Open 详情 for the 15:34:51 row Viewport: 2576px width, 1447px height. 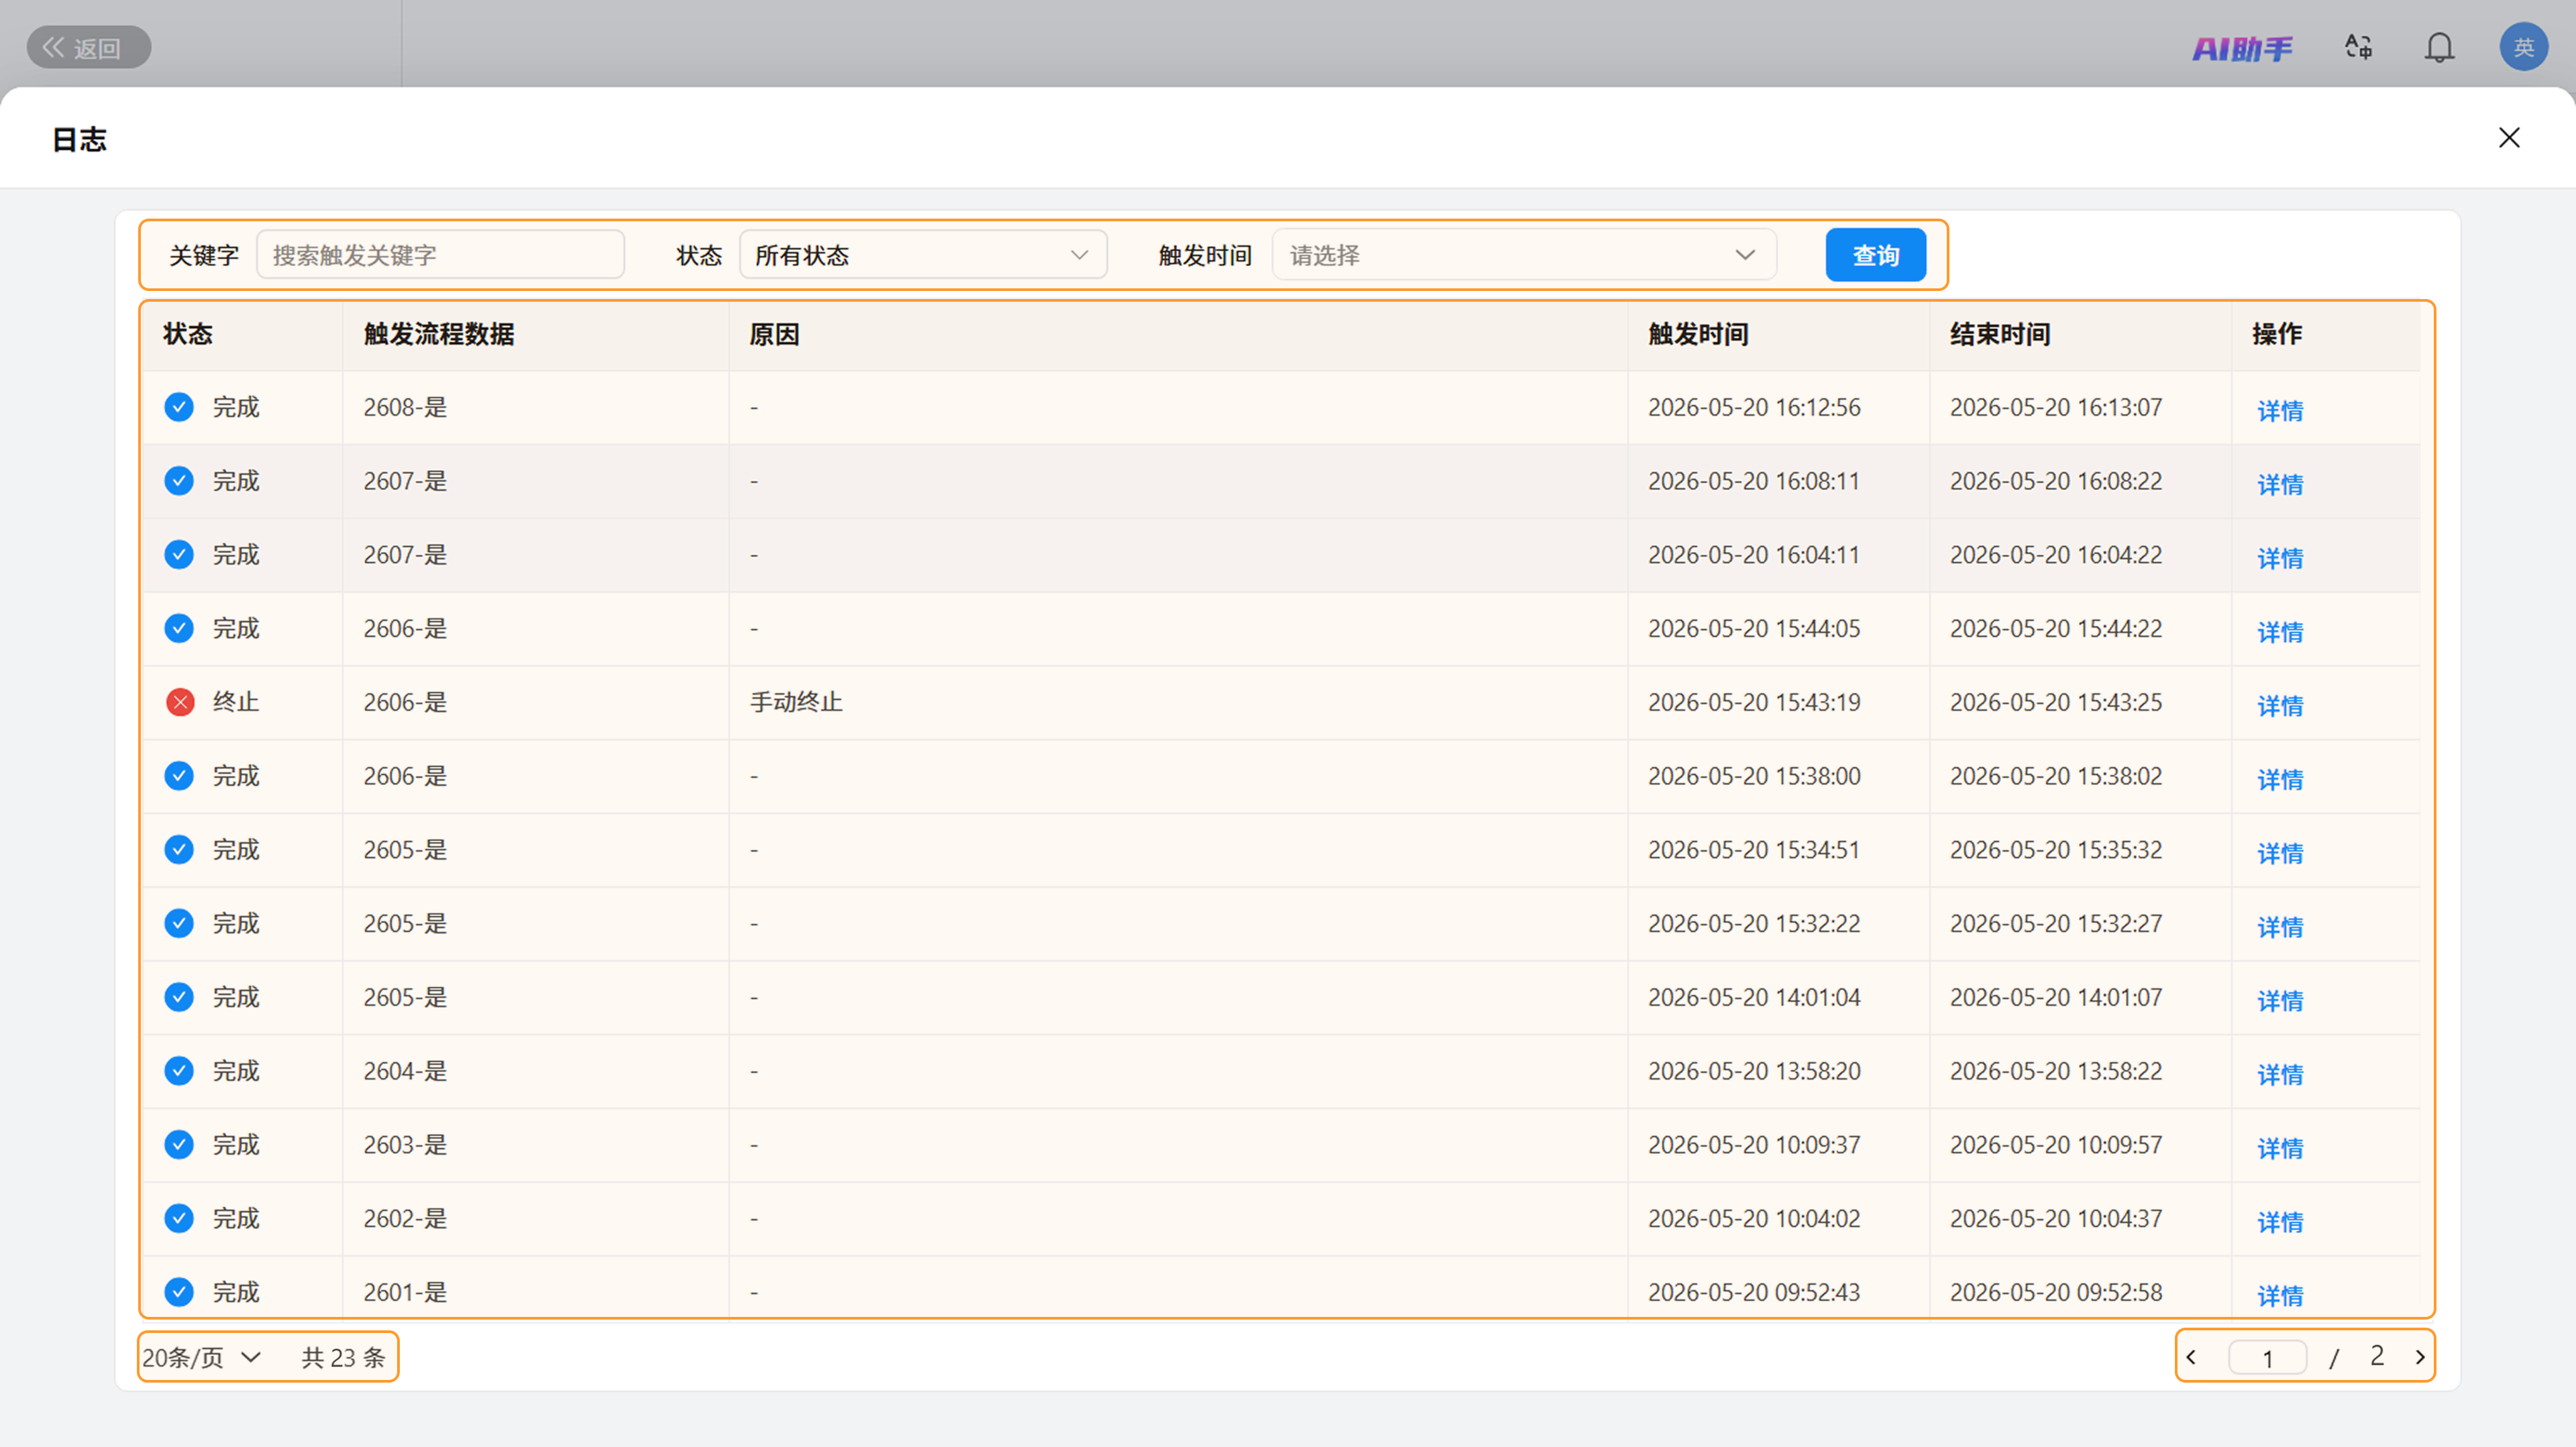pos(2280,854)
